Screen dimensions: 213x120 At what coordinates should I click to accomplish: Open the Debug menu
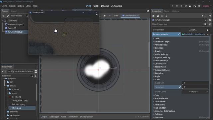click(x=21, y=6)
